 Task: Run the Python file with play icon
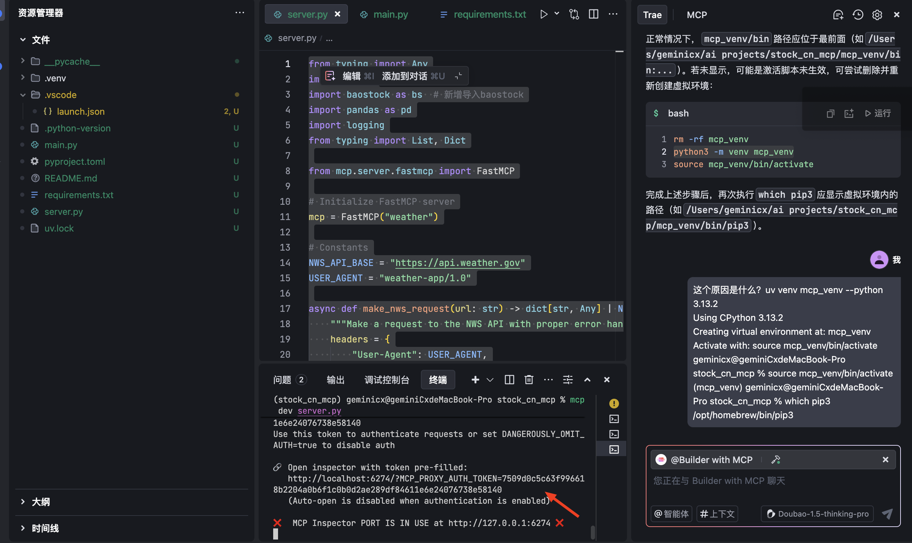pyautogui.click(x=544, y=14)
